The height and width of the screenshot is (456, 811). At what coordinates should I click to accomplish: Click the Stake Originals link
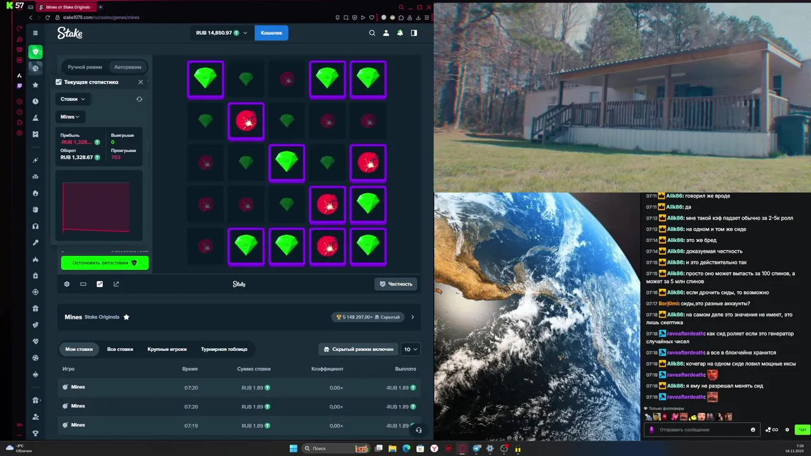[x=102, y=317]
